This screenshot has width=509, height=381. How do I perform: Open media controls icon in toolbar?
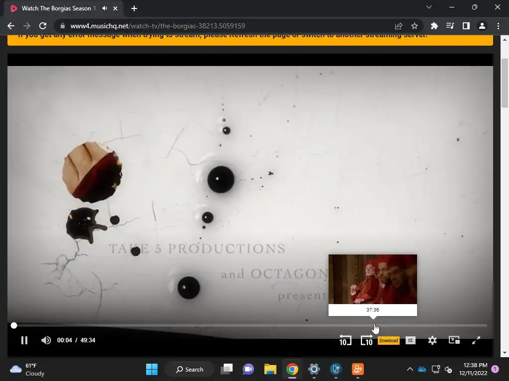click(450, 26)
